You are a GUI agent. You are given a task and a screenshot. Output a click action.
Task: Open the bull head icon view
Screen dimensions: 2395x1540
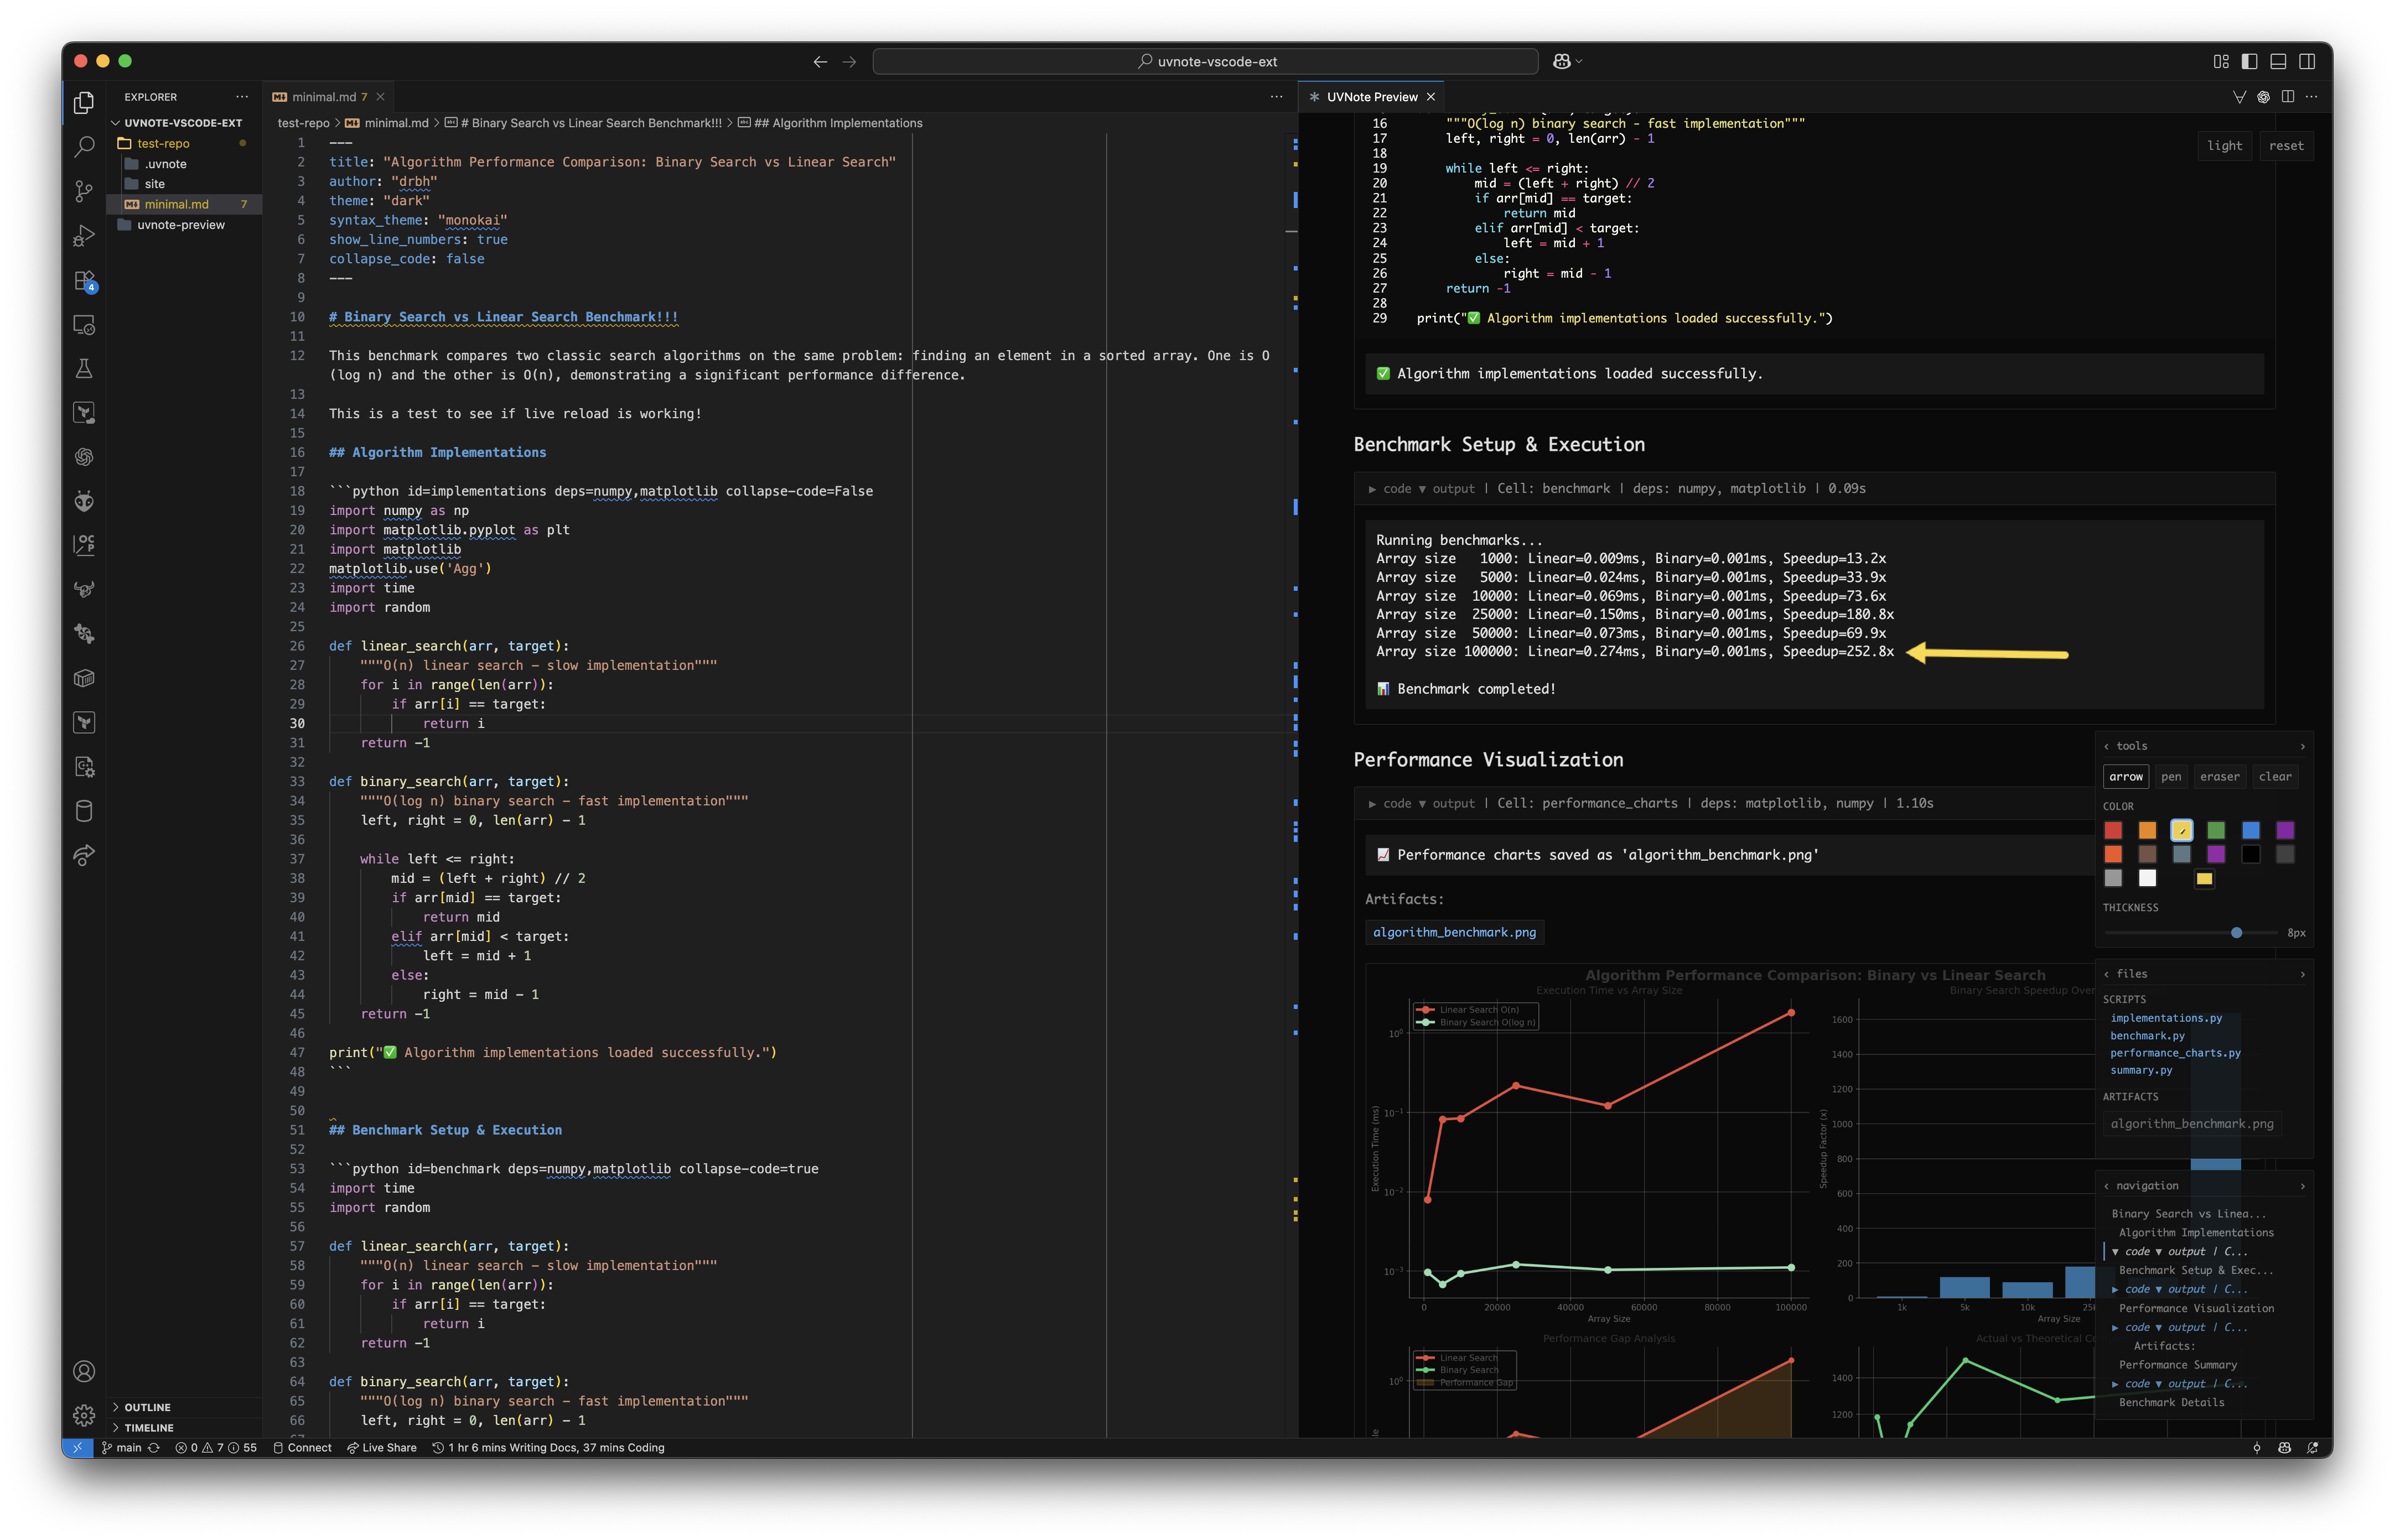(84, 590)
